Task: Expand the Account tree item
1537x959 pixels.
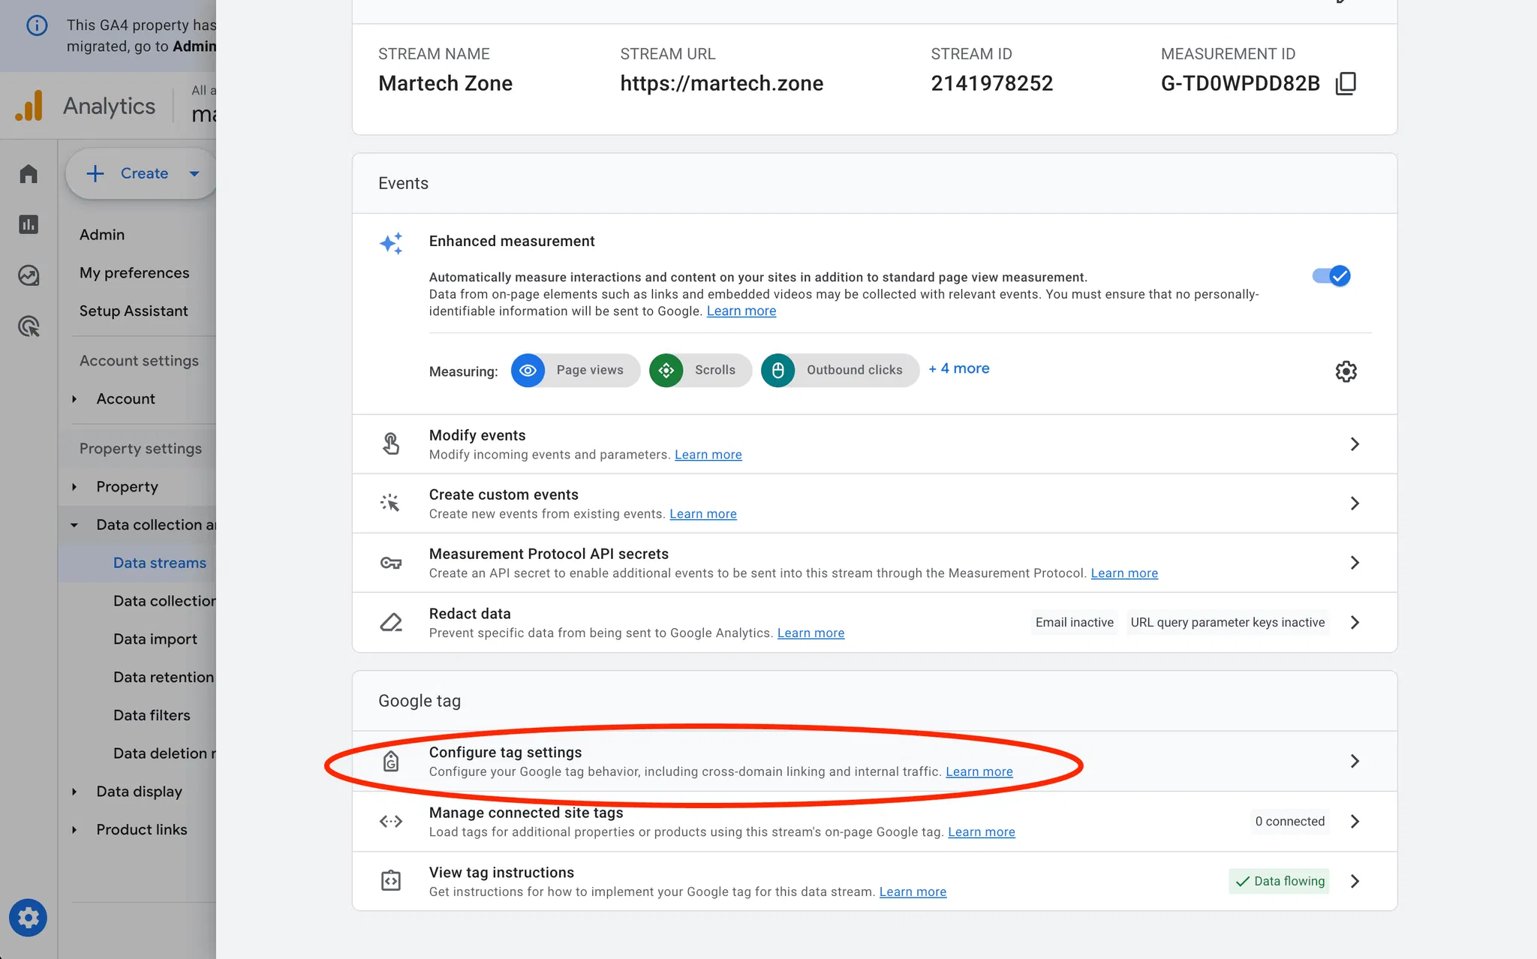Action: pos(74,399)
